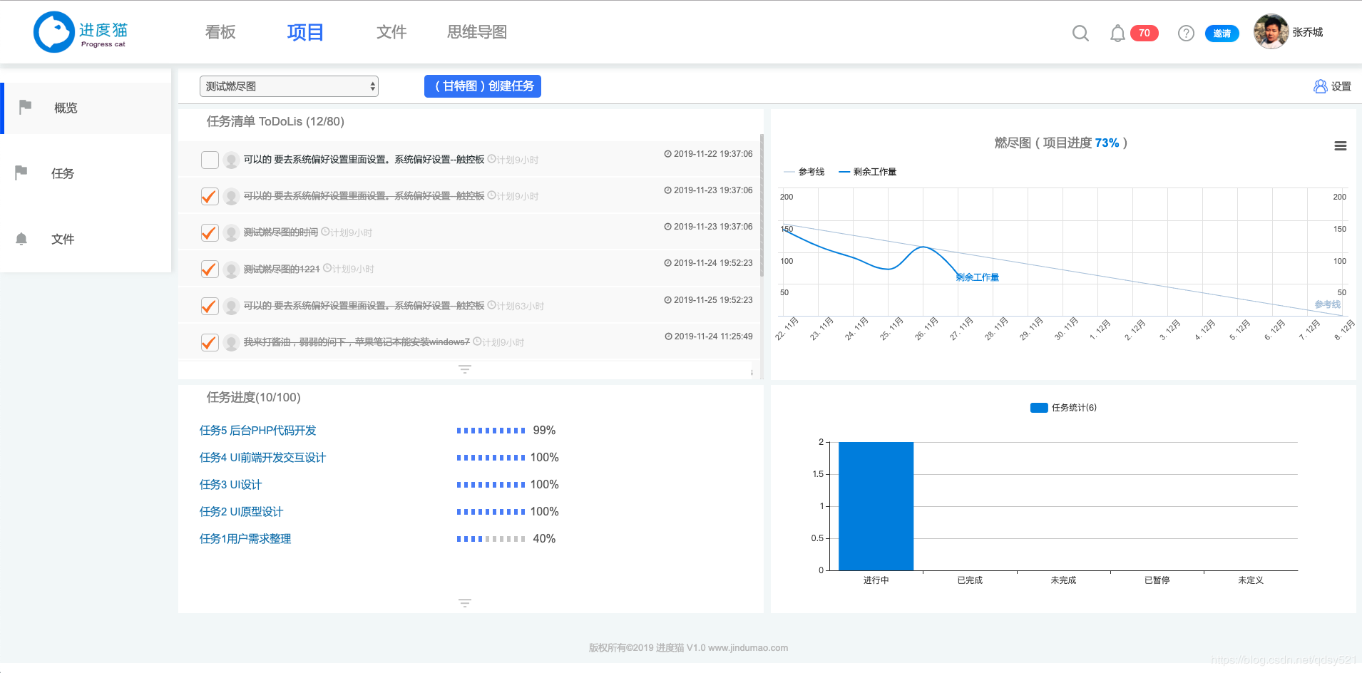Click the (甘特图) 创建任务 button
Viewport: 1362px width, 673px height.
coord(483,86)
